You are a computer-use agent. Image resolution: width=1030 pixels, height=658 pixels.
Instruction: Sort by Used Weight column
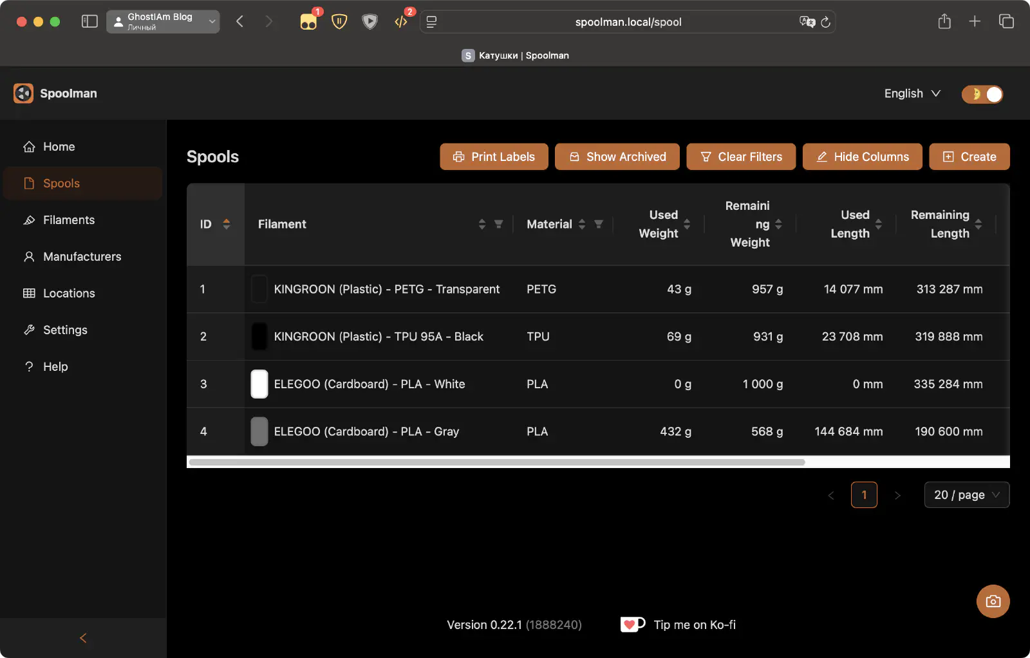pyautogui.click(x=687, y=224)
